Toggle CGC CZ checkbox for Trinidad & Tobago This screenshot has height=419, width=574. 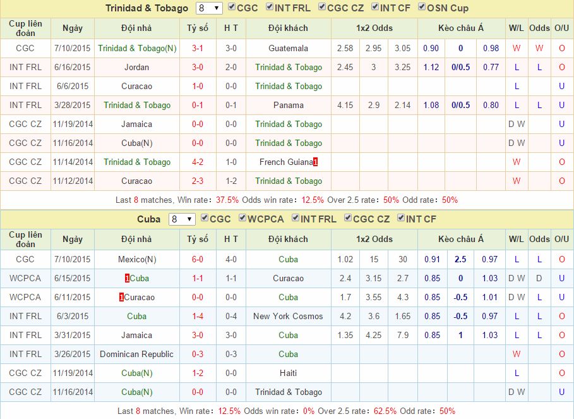pos(322,6)
